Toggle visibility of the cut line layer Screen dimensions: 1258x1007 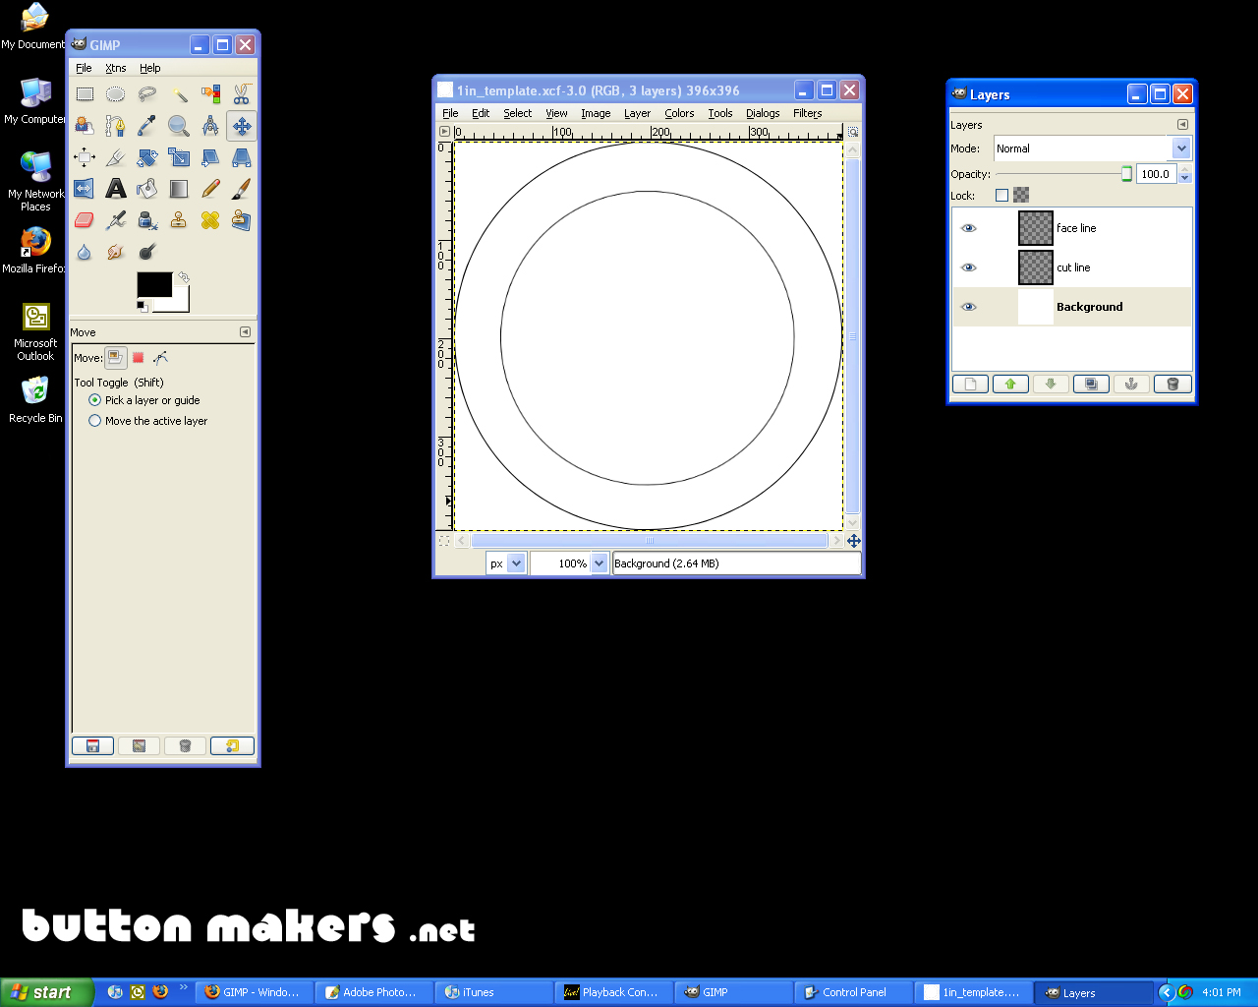969,267
